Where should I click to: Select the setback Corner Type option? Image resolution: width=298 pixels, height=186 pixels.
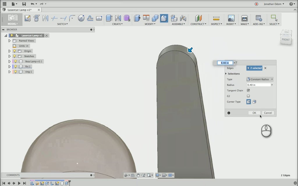(254, 102)
